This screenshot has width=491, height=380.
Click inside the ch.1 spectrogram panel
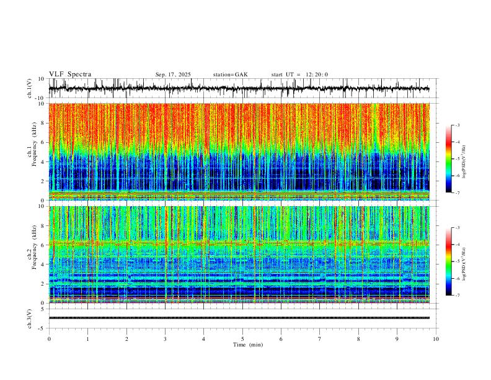[239, 152]
